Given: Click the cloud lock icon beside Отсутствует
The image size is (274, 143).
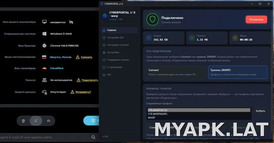Looking at the screenshot, I should pyautogui.click(x=44, y=92).
